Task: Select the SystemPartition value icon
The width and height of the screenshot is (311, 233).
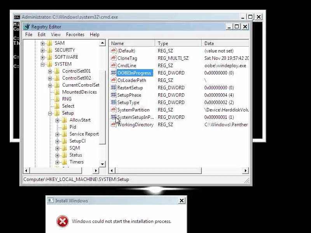Action: coord(114,110)
